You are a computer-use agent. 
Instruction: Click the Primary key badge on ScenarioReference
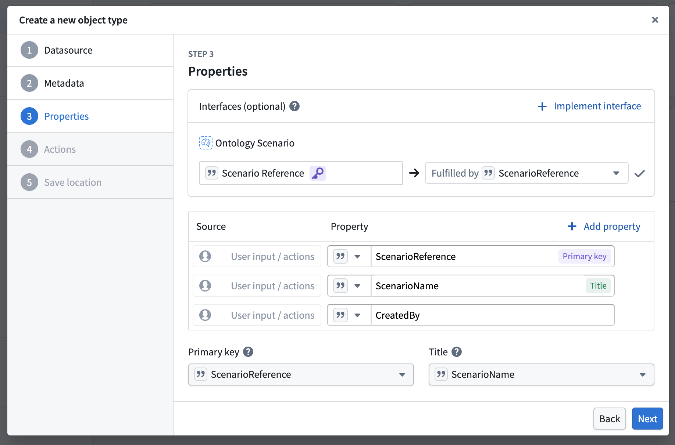(584, 256)
